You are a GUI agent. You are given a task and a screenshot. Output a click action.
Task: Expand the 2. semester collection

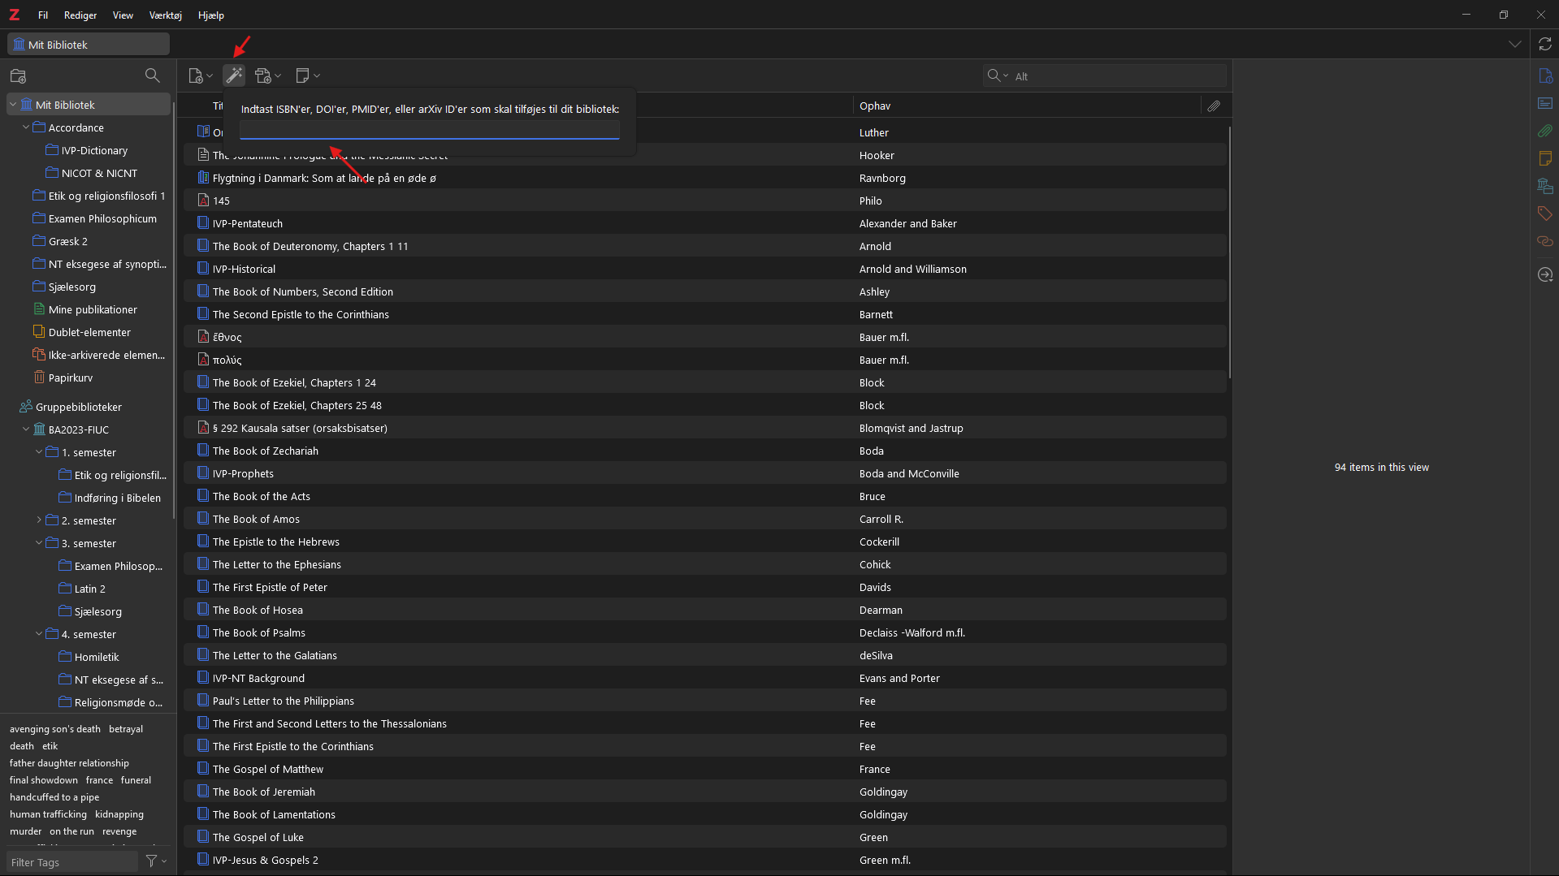tap(38, 520)
